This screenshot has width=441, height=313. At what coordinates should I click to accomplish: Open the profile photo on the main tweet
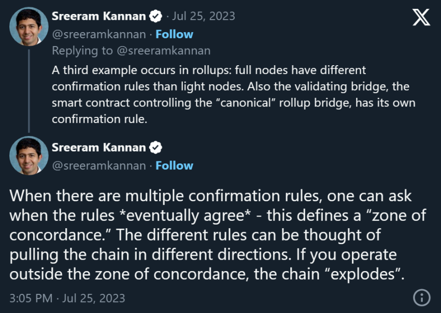29,155
